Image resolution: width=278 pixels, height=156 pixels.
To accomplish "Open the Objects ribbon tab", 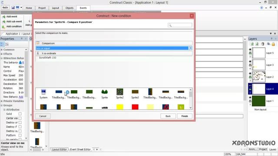I will click(x=69, y=8).
